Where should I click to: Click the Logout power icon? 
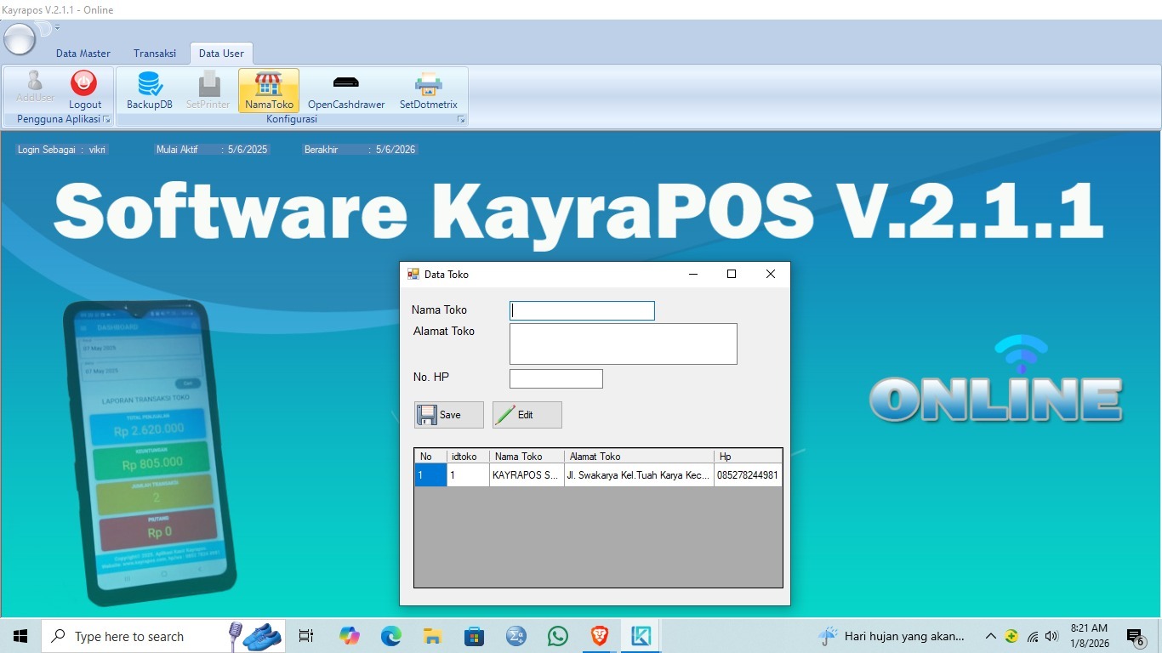point(84,85)
